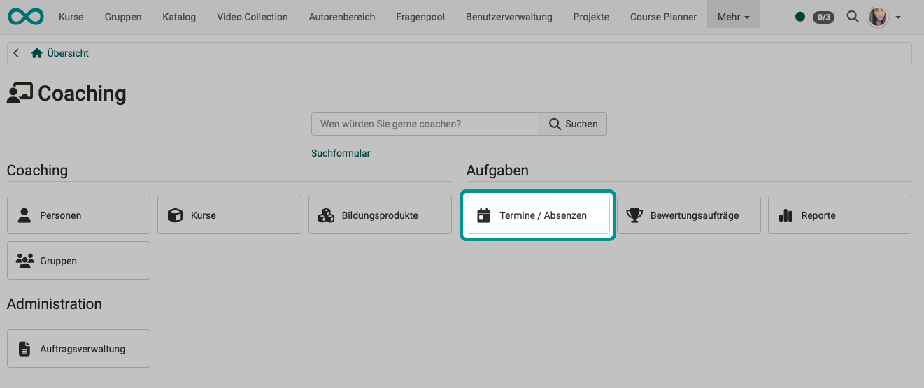
Task: Click the trophy icon for Bewertungsaufträge
Action: pos(634,215)
